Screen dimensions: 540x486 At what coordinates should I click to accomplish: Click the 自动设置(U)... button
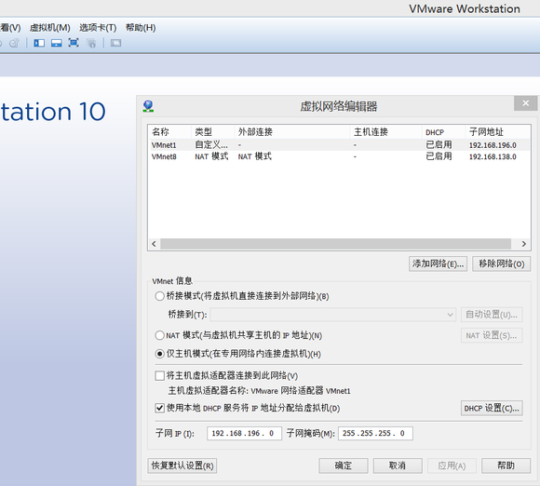pos(492,315)
